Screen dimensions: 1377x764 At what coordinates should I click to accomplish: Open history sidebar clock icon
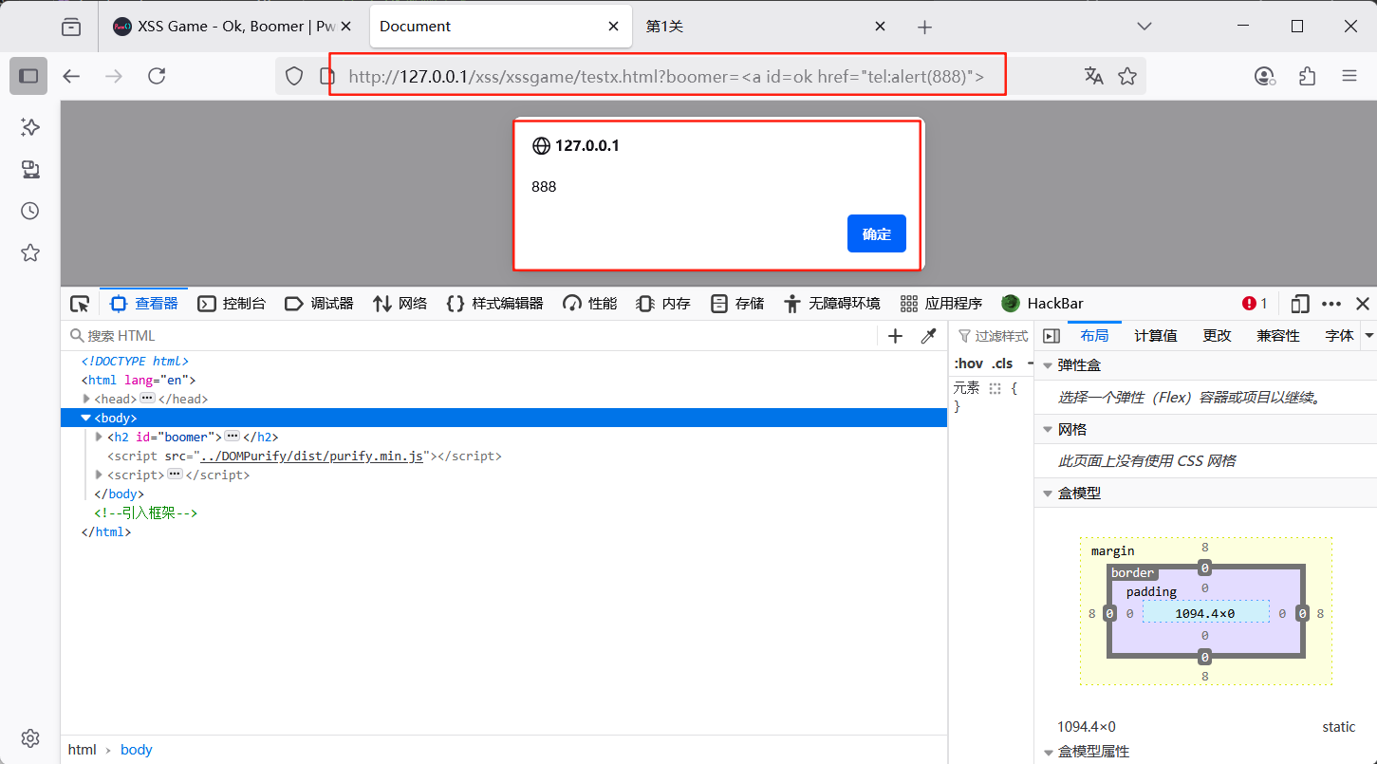tap(30, 211)
